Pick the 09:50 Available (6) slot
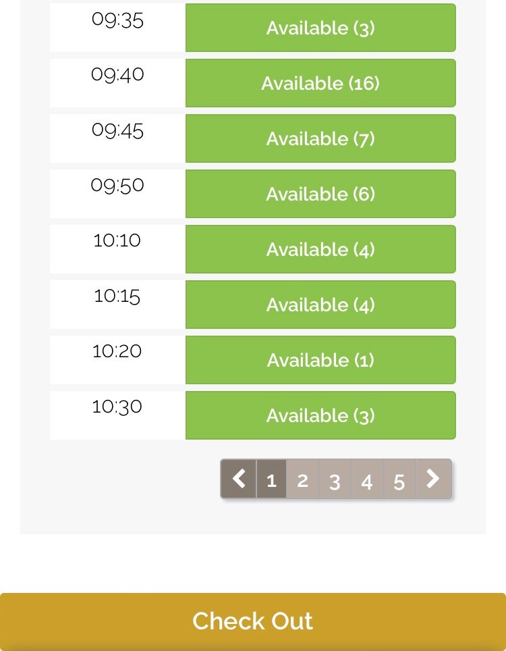The image size is (506, 651). tap(320, 194)
